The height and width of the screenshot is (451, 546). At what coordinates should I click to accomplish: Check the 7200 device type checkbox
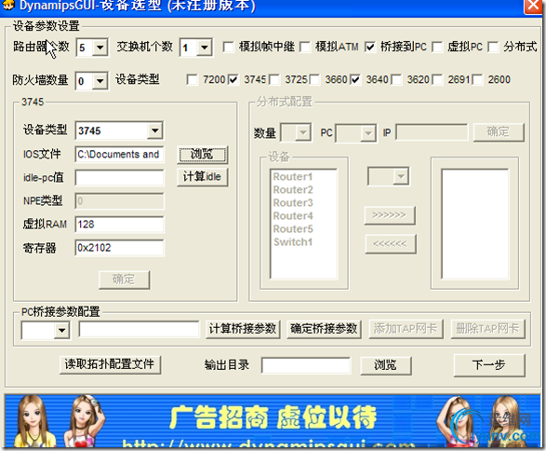coord(192,79)
